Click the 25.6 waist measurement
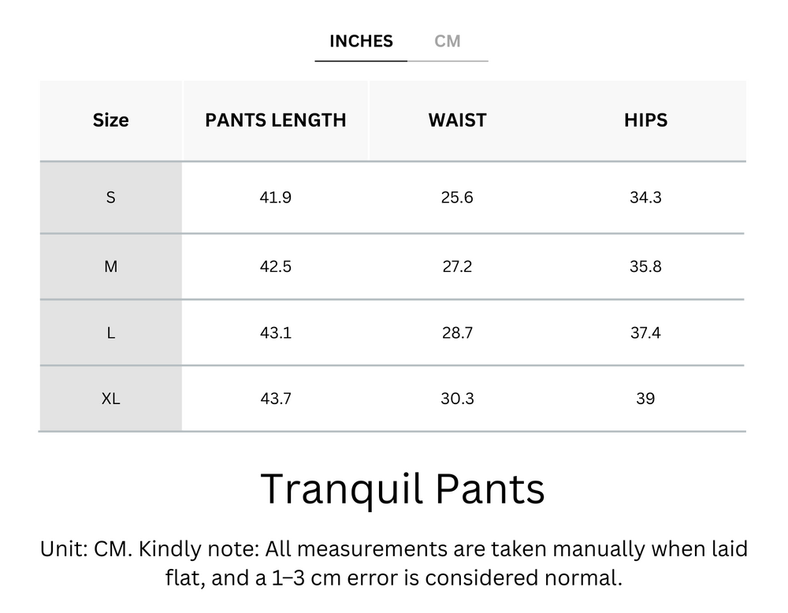Viewport: 788px width, 613px height. tap(457, 197)
